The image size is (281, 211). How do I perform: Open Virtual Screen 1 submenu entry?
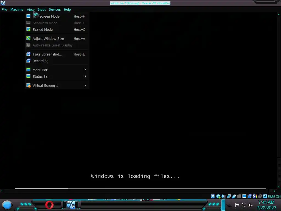coord(57,86)
